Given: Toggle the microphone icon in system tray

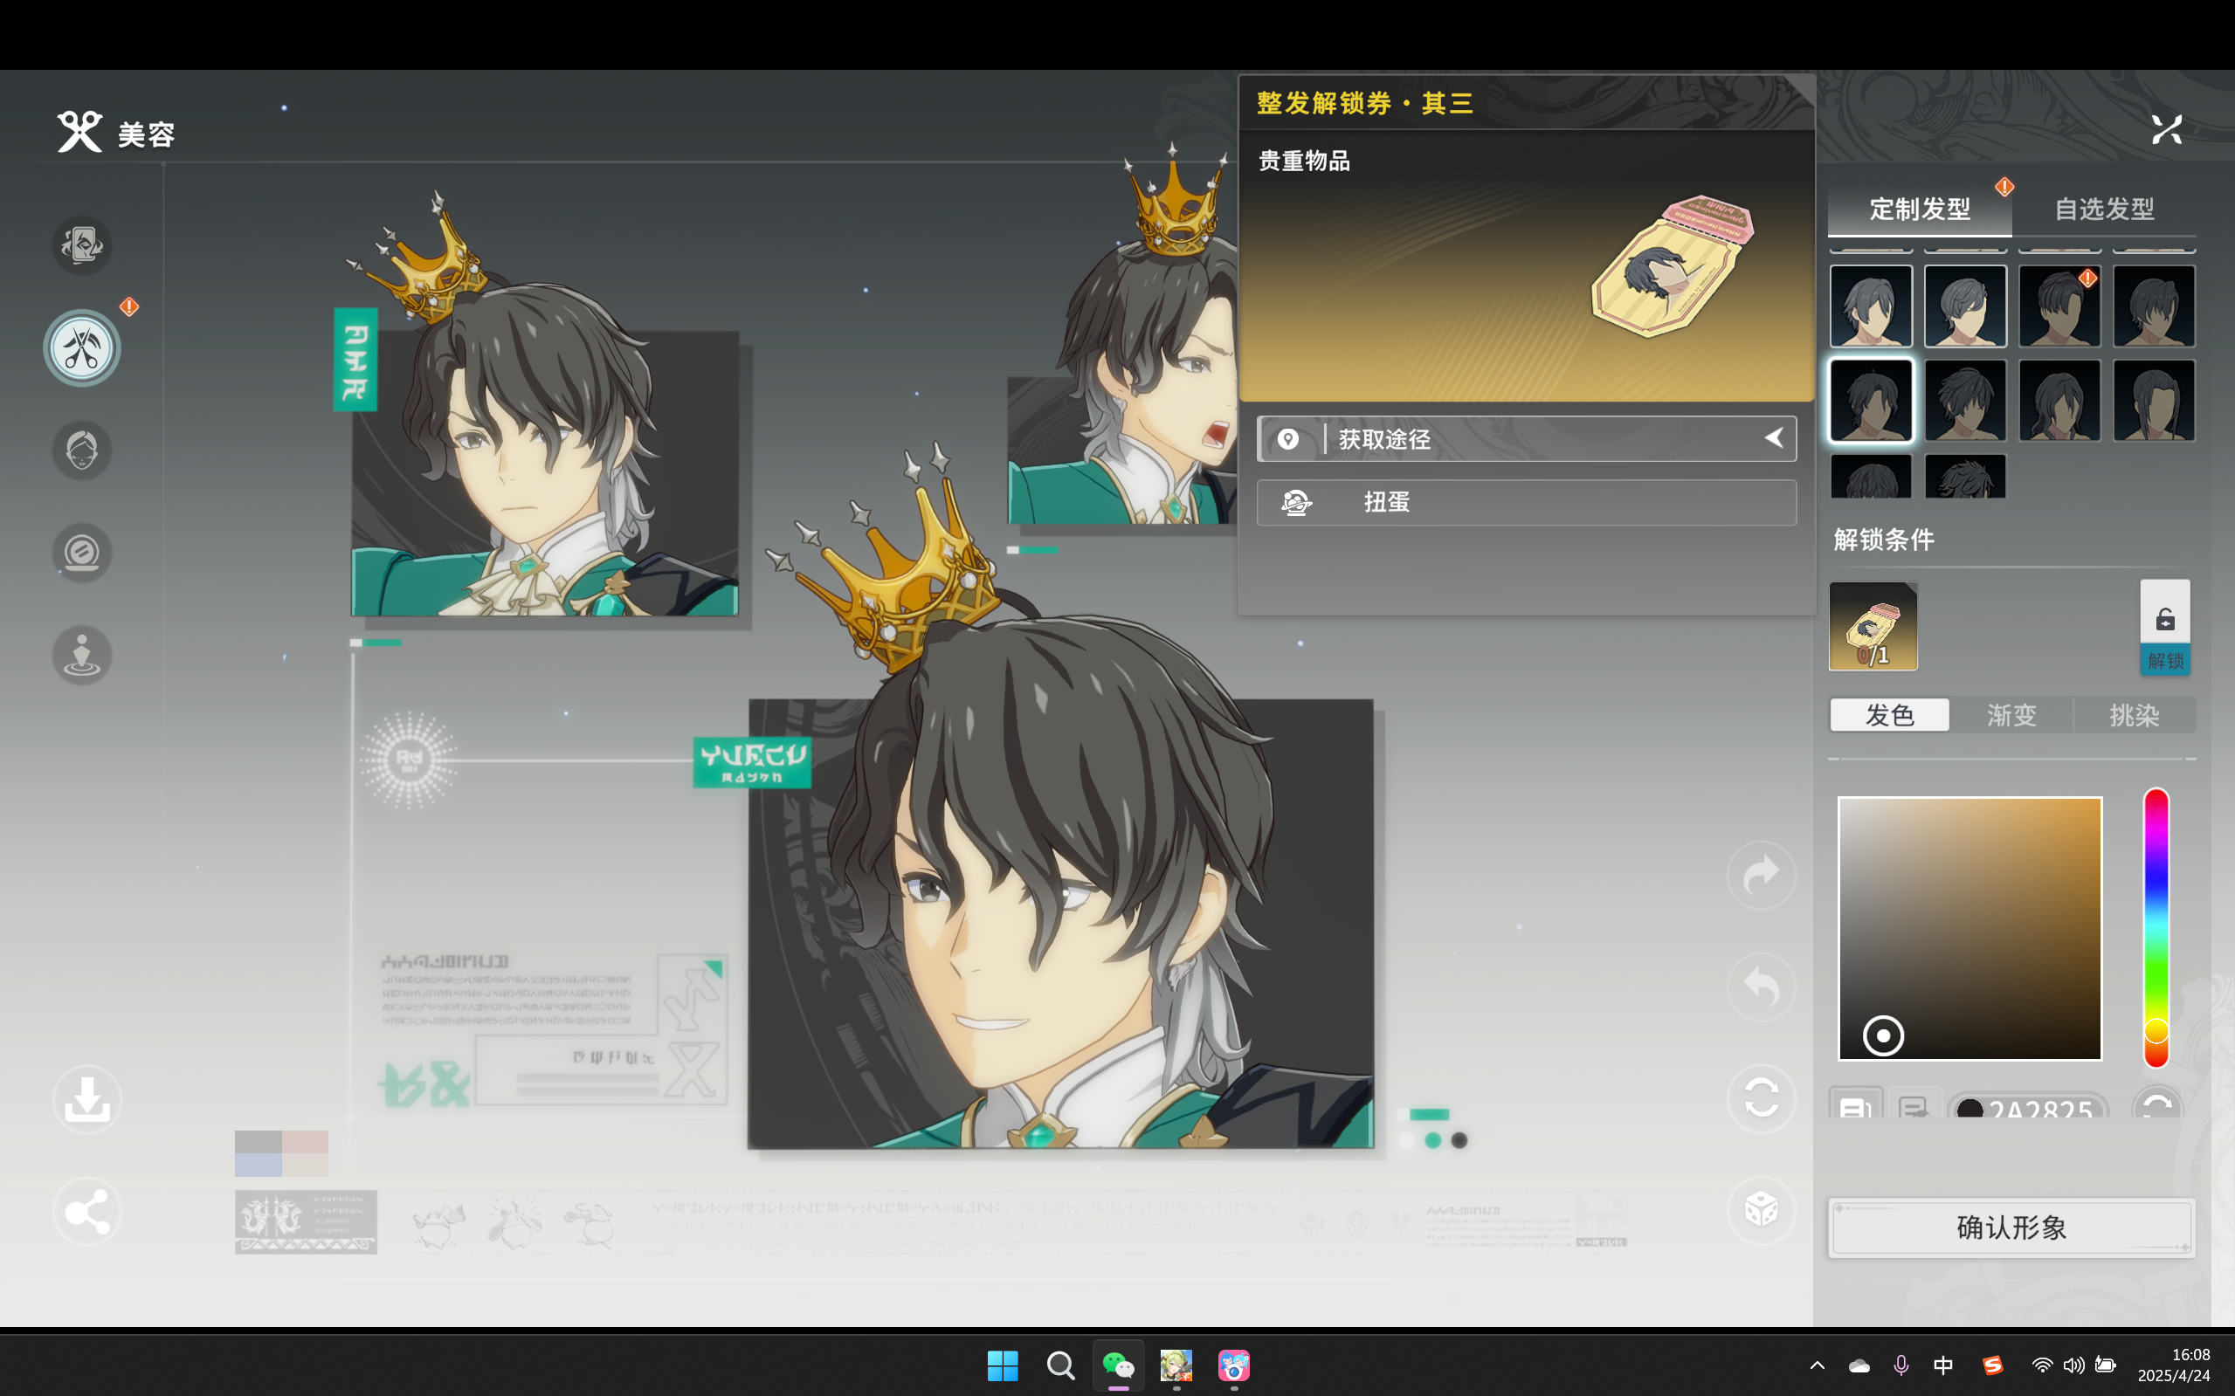Looking at the screenshot, I should [x=1900, y=1365].
